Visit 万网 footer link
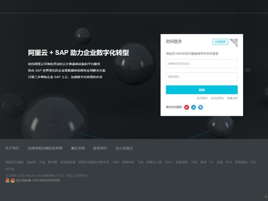 (194, 162)
